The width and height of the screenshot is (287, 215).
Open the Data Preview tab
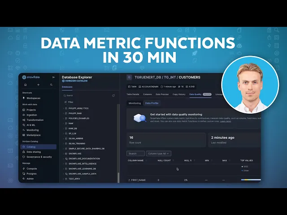click(x=162, y=95)
